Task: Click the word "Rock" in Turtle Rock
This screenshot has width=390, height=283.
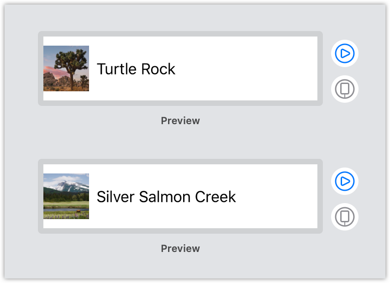Action: tap(158, 69)
